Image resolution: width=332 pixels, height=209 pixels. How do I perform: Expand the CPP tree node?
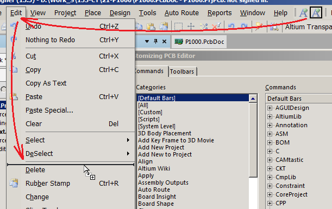(x=270, y=203)
